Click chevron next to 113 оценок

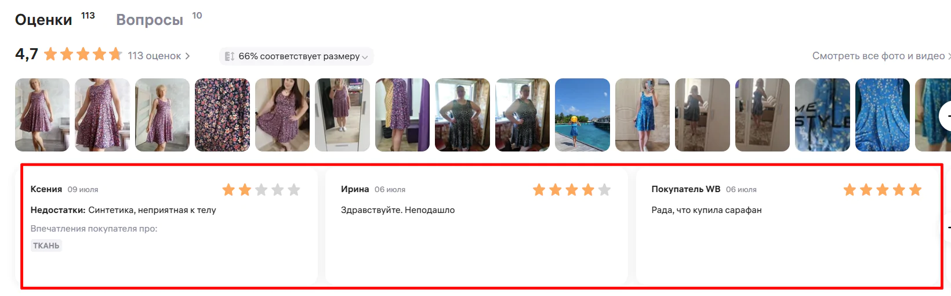187,56
